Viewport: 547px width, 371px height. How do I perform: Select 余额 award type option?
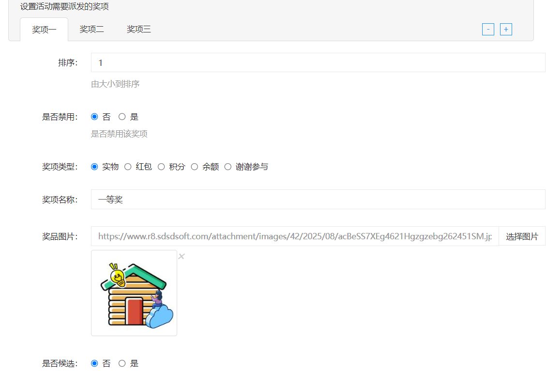(194, 166)
